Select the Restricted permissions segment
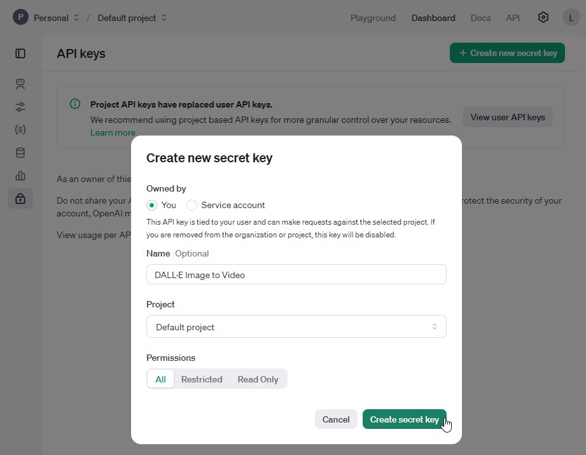The height and width of the screenshot is (455, 586). tap(202, 379)
